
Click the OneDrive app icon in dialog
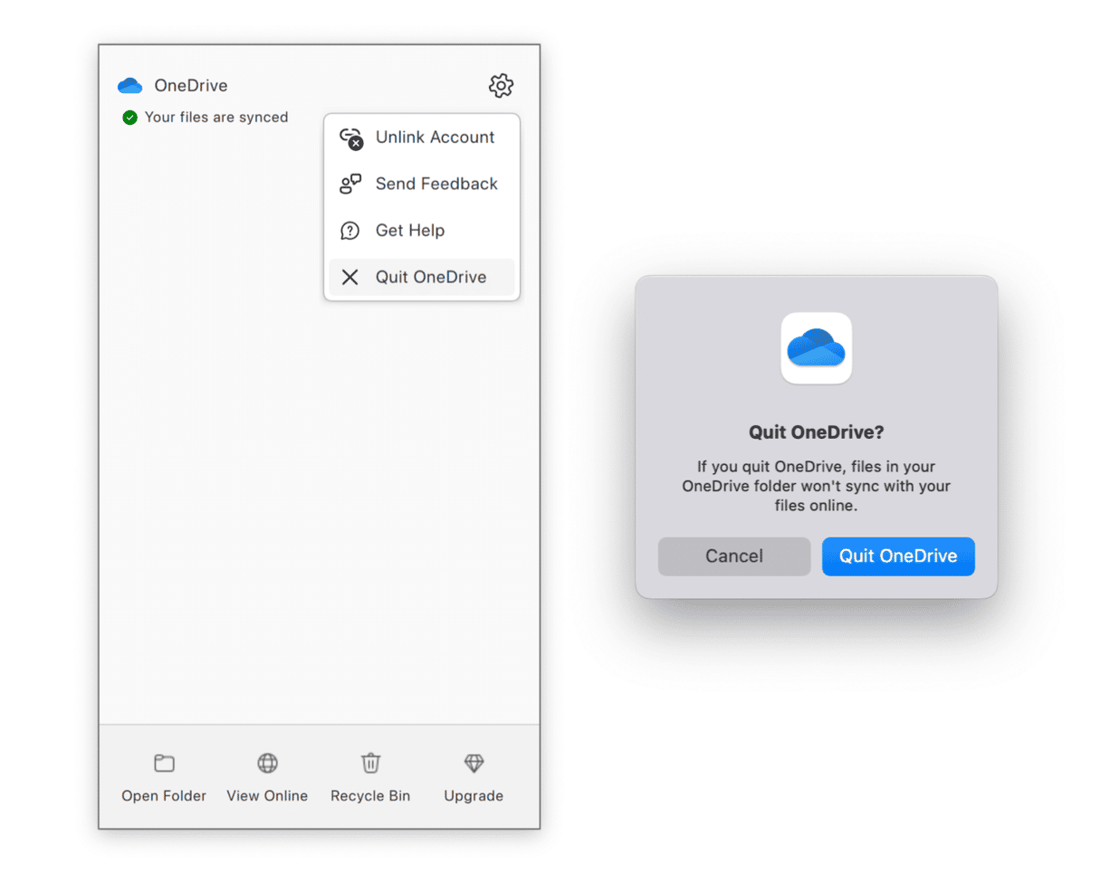pos(817,348)
